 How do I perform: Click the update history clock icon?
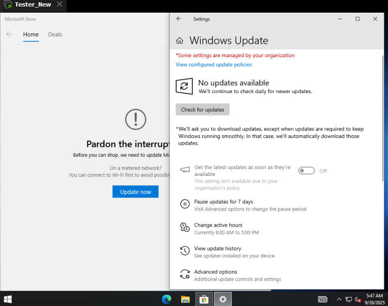[185, 251]
